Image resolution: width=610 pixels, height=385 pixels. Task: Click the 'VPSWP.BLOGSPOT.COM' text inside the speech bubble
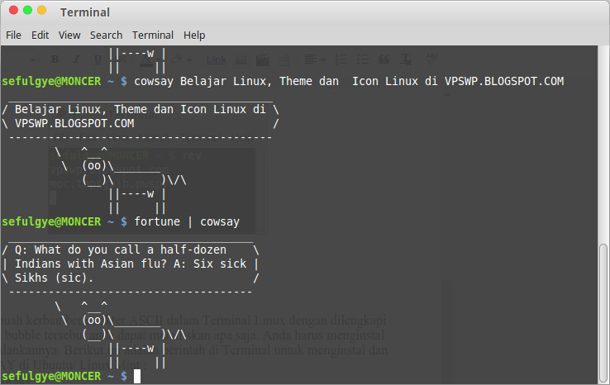74,123
